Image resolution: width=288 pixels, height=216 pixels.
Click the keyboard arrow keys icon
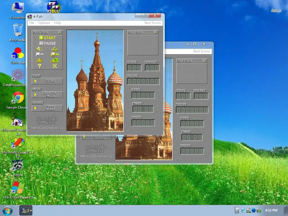[55, 49]
